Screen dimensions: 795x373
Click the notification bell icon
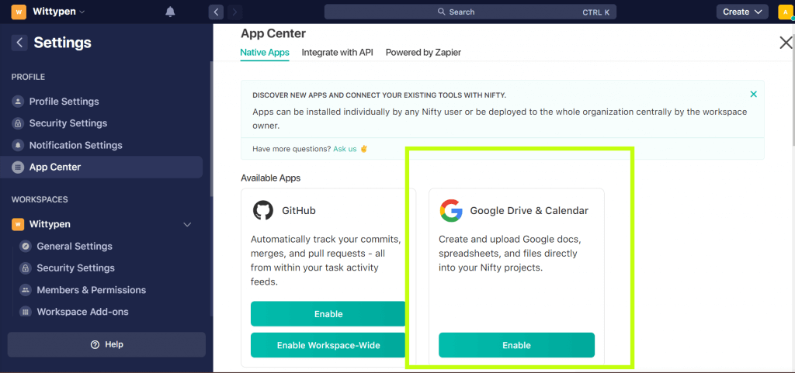pyautogui.click(x=170, y=12)
